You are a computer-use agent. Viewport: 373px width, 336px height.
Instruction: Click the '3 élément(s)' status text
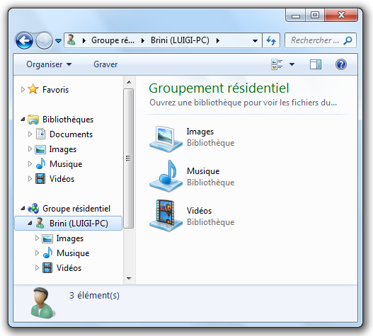tap(94, 296)
